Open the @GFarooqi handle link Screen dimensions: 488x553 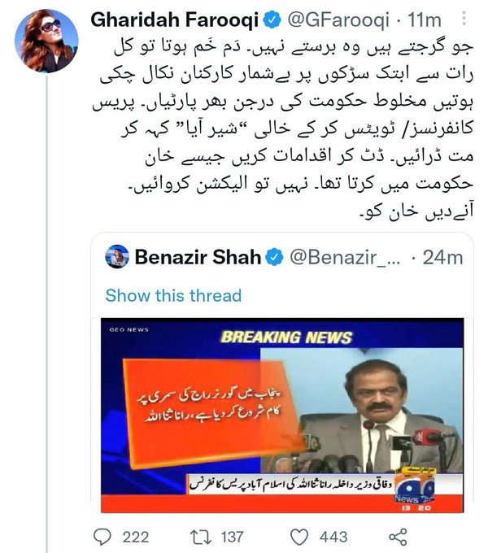(x=338, y=20)
